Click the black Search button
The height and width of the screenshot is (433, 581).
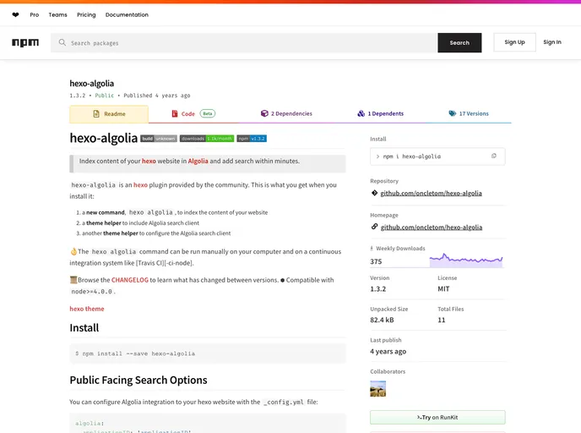459,42
